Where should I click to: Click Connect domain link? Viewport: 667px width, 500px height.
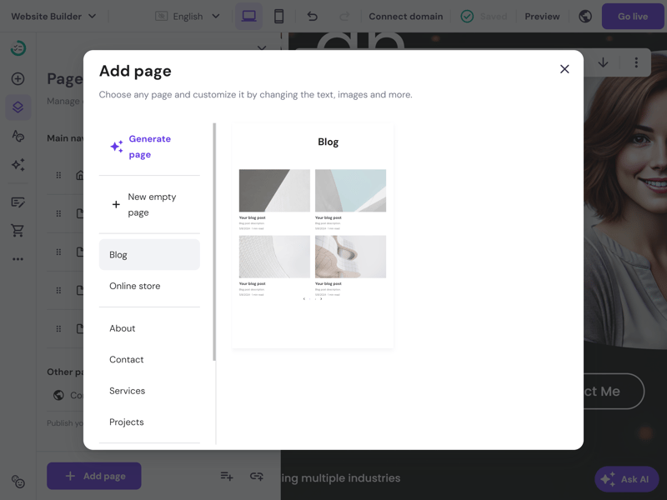point(405,16)
